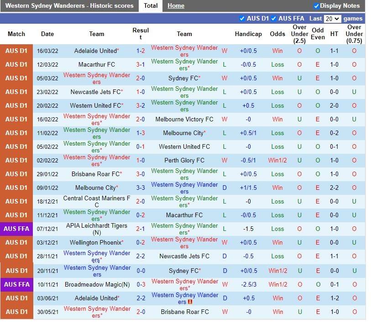
Task: Uncheck the AUS FFA league filter
Action: pos(274,19)
